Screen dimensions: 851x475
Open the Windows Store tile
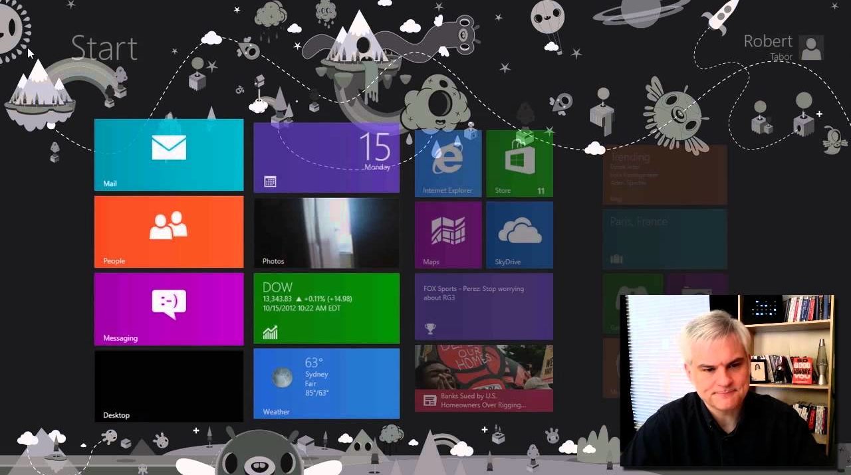coord(519,163)
